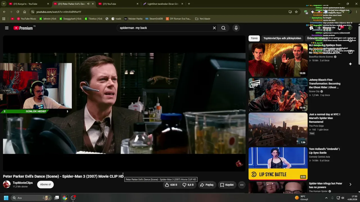Open the Chrome three-dot menu

tap(357, 12)
